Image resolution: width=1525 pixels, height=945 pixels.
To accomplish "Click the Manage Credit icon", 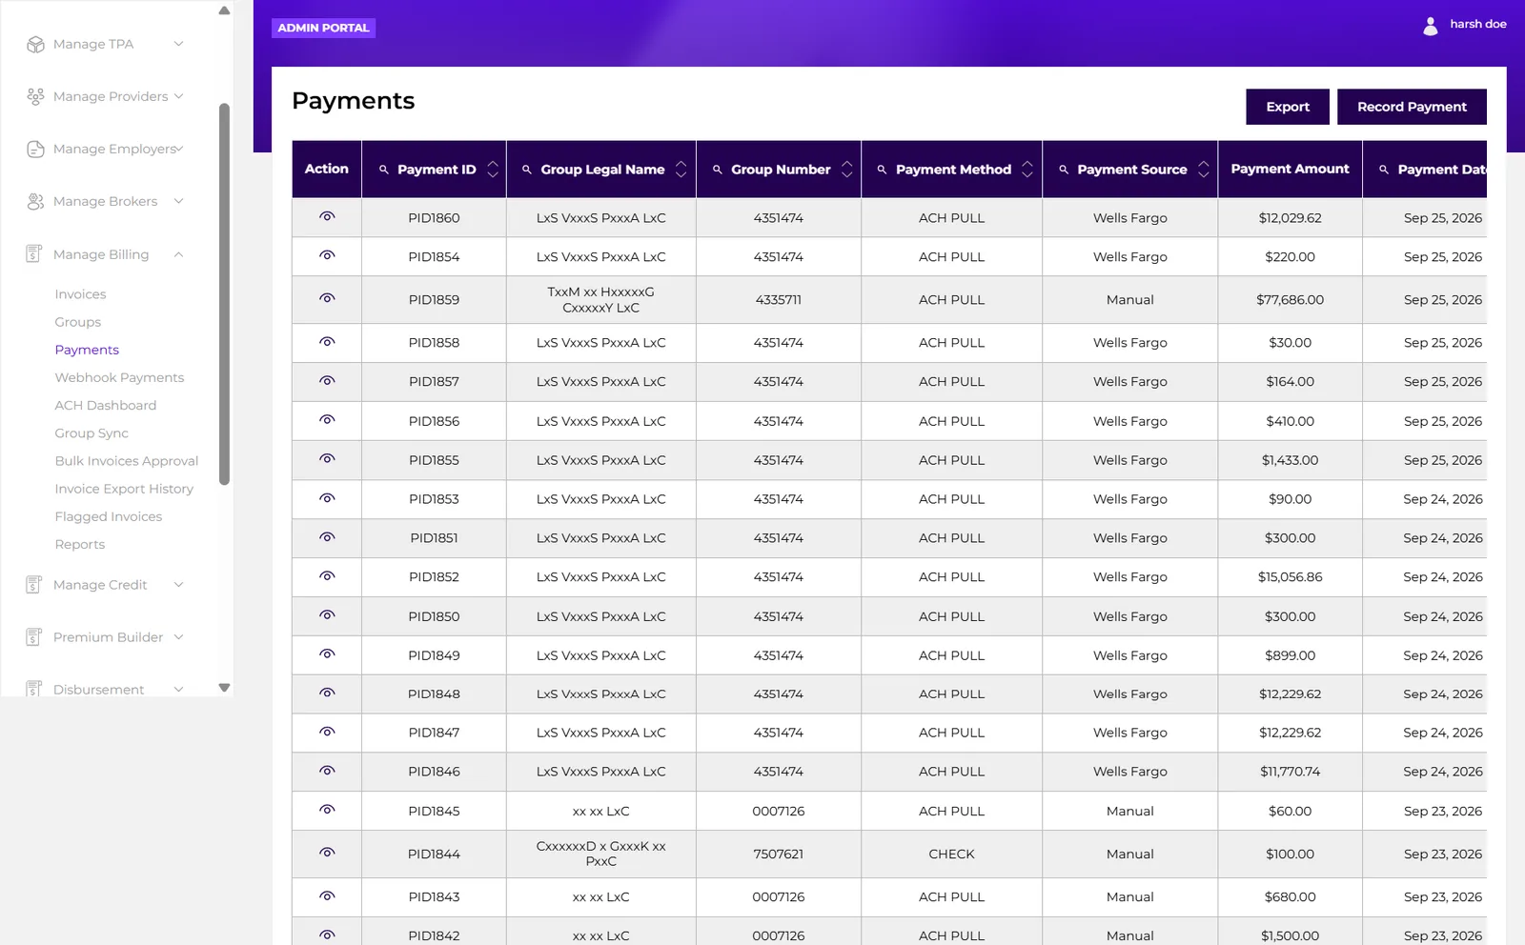I will click(34, 585).
